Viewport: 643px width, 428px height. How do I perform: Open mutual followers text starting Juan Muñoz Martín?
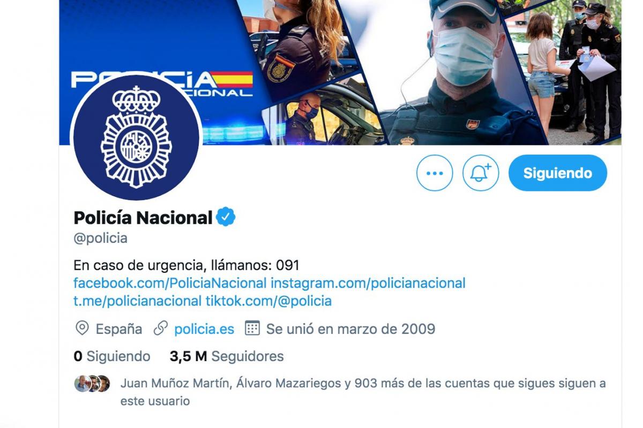tap(363, 392)
